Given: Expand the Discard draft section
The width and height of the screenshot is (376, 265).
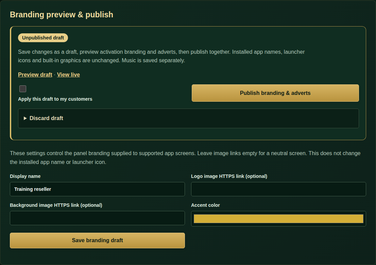Looking at the screenshot, I should pos(188,118).
